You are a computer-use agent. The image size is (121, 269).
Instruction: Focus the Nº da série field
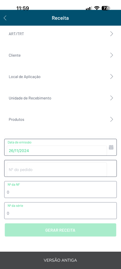[60, 210]
